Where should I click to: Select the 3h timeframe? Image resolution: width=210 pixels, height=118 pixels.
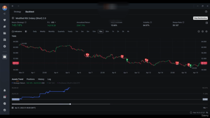(x=123, y=31)
